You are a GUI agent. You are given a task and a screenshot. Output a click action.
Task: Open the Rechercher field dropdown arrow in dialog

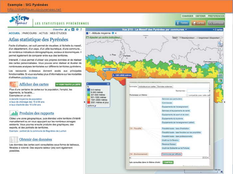(x=209, y=91)
